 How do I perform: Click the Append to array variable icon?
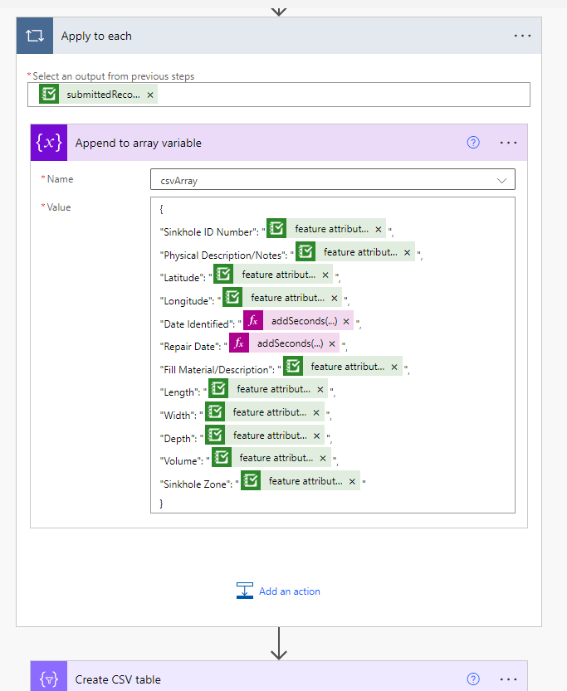pos(48,143)
